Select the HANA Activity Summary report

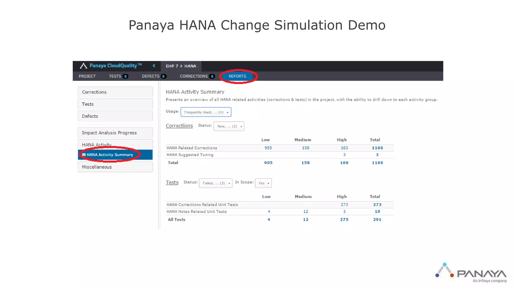point(115,155)
